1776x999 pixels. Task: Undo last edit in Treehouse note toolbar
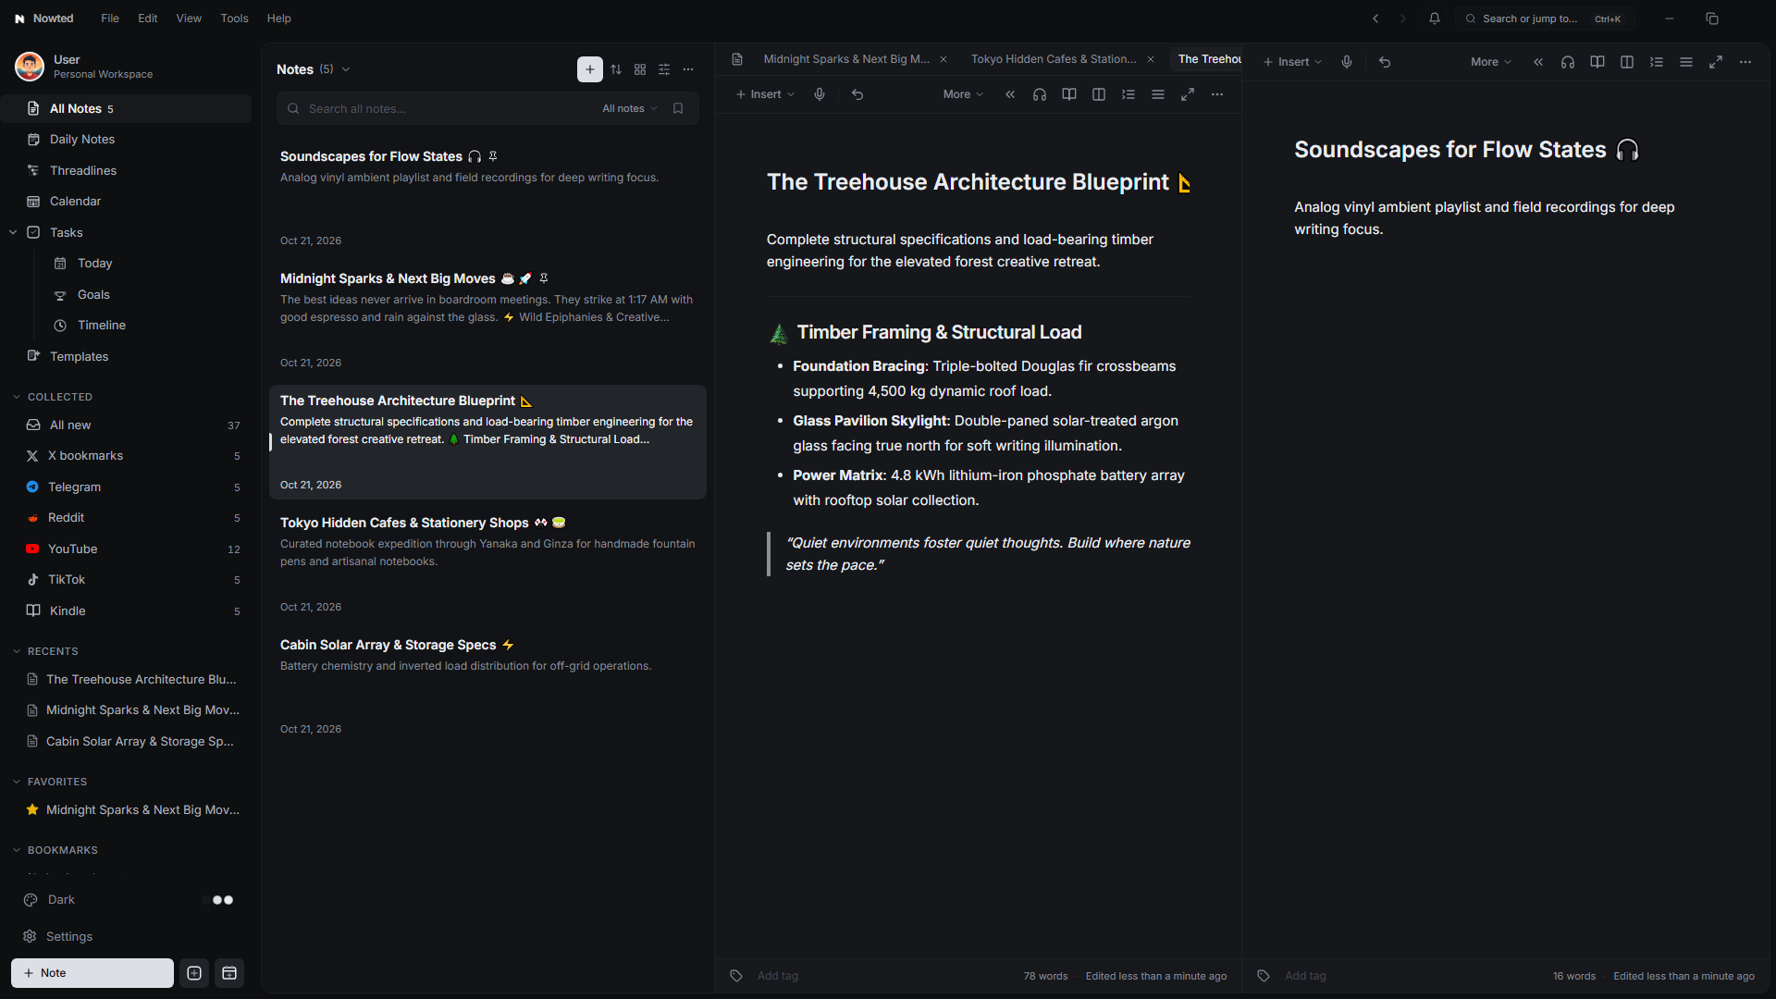coord(857,94)
